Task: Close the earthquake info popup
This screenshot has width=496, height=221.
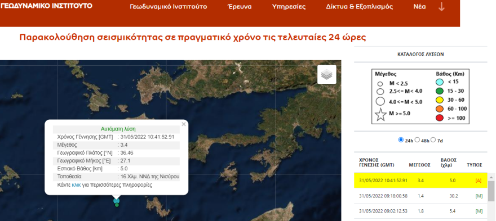Action: tap(184, 124)
